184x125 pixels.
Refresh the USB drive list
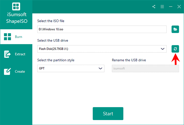(x=175, y=49)
